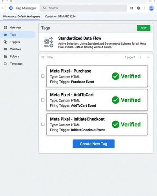Viewport: 157px width, 196px height.
Task: Go to previous page chevron
Action: pyautogui.click(x=141, y=57)
